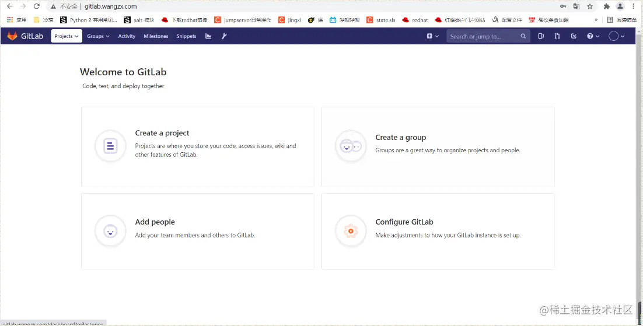Click the Add people card
643x326 pixels.
198,232
